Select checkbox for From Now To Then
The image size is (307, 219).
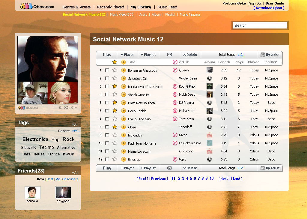107,103
